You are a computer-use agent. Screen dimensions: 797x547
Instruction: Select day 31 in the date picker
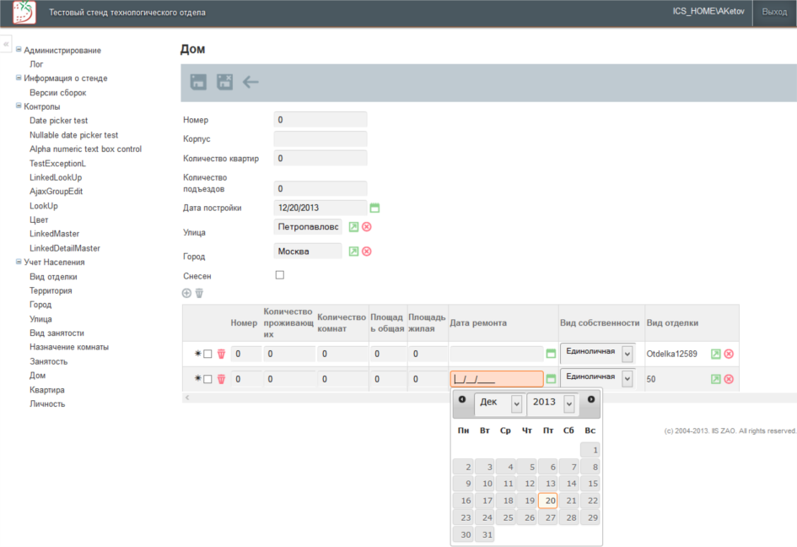[484, 535]
